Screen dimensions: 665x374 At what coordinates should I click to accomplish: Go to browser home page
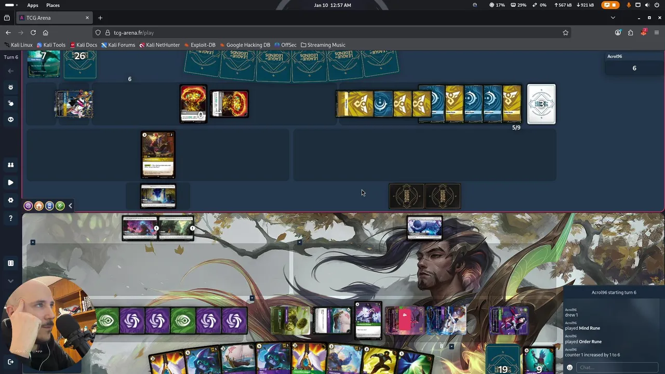pyautogui.click(x=46, y=32)
